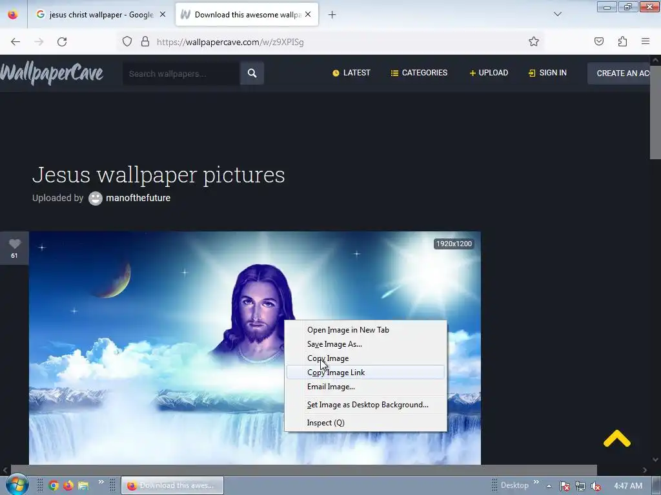
Task: Click the magnifying glass search button
Action: pos(252,73)
